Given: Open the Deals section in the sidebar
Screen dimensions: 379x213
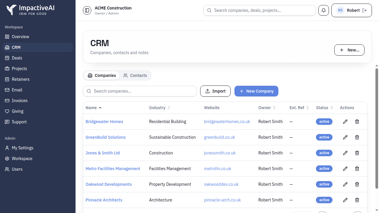Looking at the screenshot, I should (17, 58).
